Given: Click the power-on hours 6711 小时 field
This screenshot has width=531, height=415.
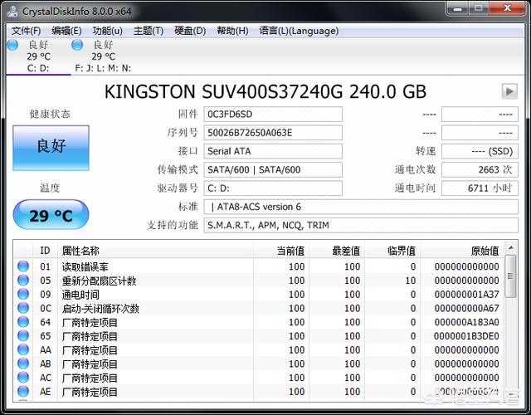Looking at the screenshot, I should tap(480, 188).
